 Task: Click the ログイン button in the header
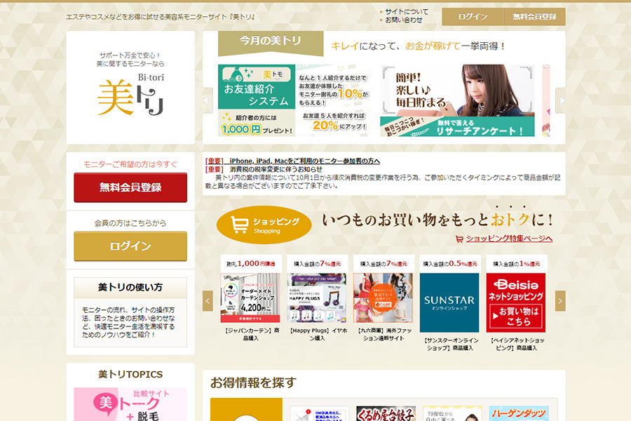coord(473,17)
